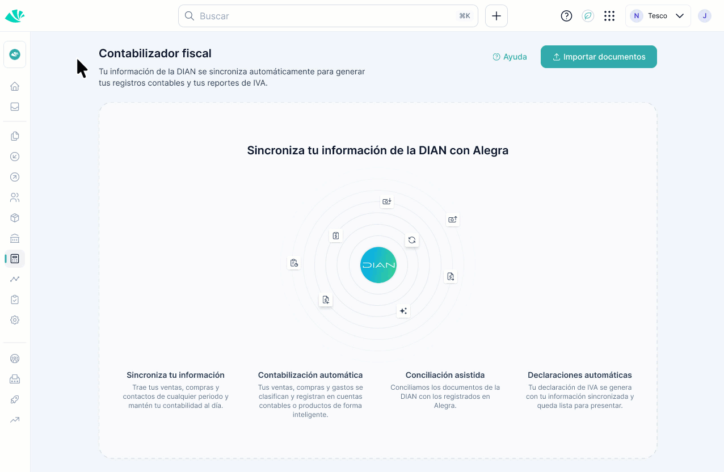
Task: Open the settings gear icon in the sidebar
Action: [15, 320]
